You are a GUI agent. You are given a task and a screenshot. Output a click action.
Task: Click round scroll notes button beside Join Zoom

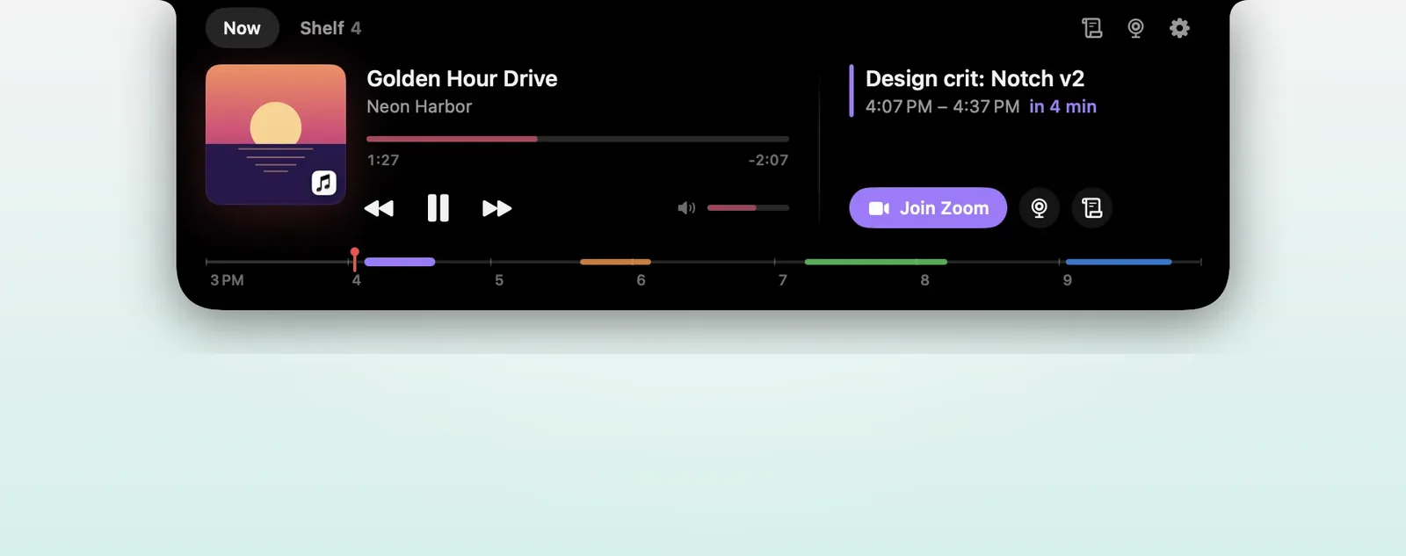(1092, 208)
